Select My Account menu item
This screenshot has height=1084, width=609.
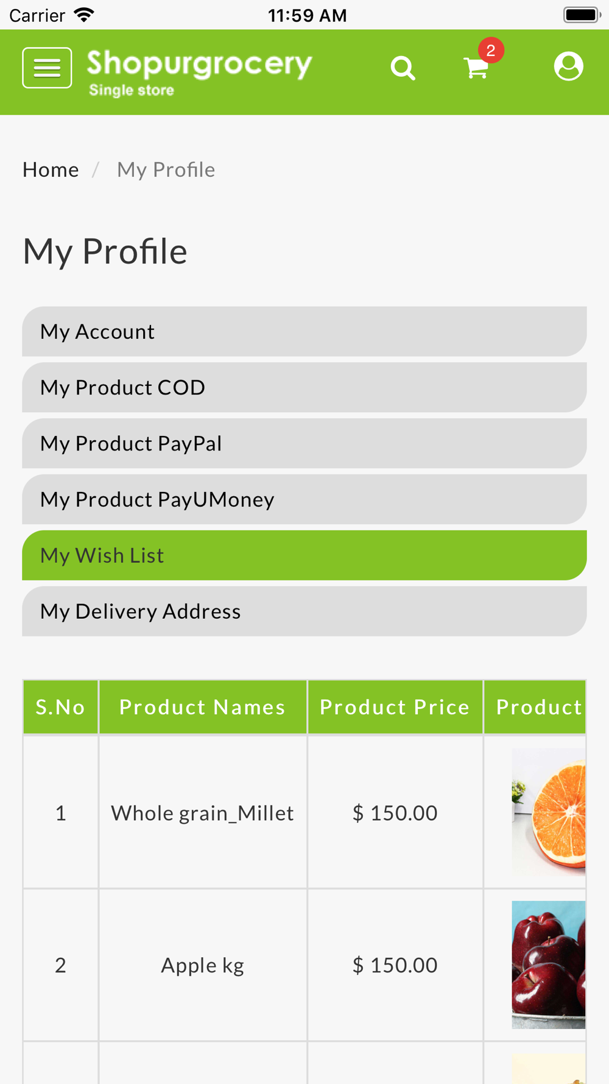coord(304,332)
